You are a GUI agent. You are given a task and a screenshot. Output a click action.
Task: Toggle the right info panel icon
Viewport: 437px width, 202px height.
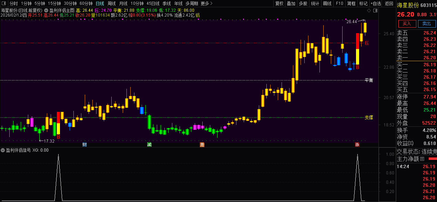[x=375, y=10]
